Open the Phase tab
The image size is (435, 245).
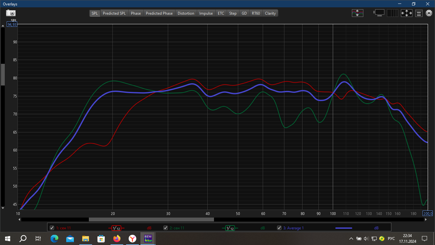[x=136, y=13]
